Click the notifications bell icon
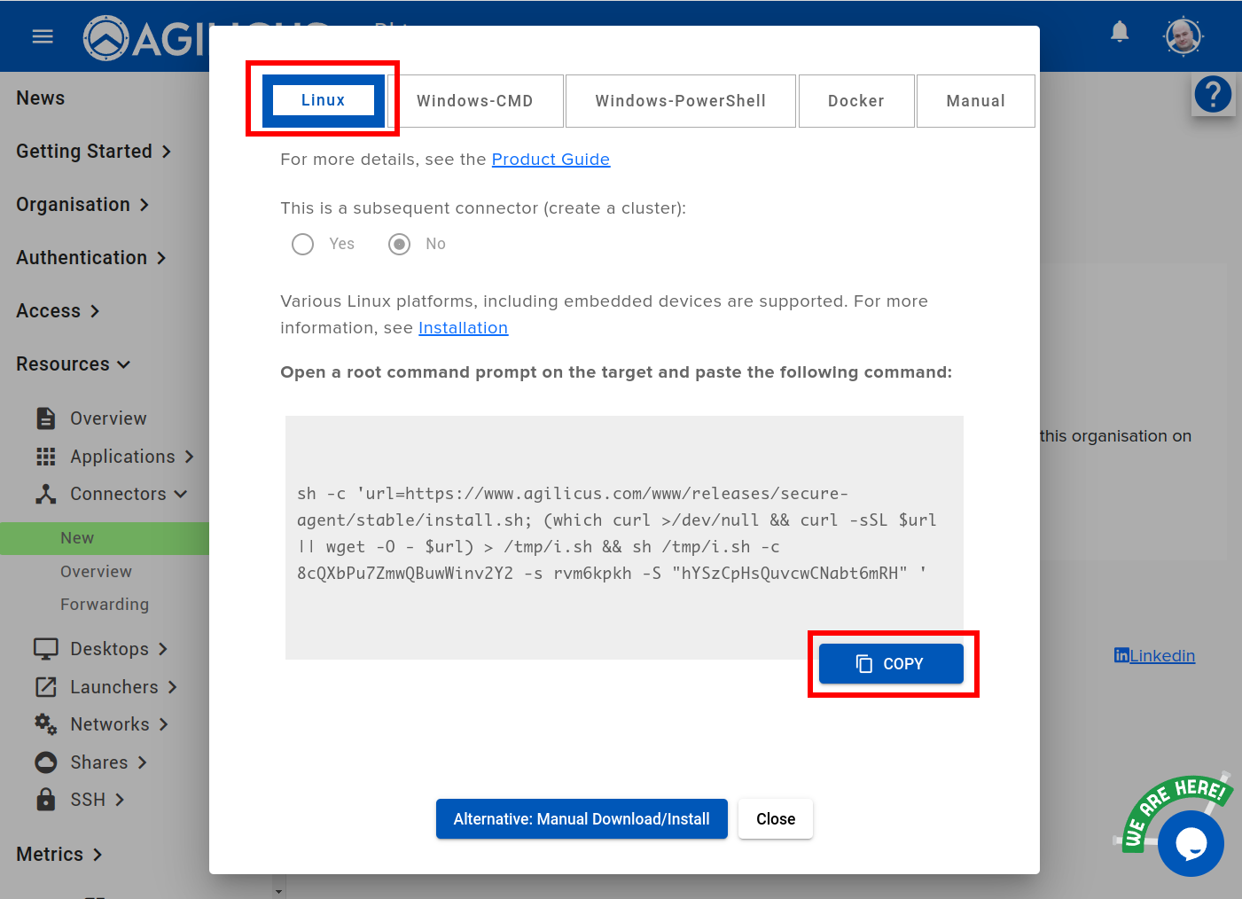Image resolution: width=1242 pixels, height=899 pixels. pyautogui.click(x=1120, y=33)
